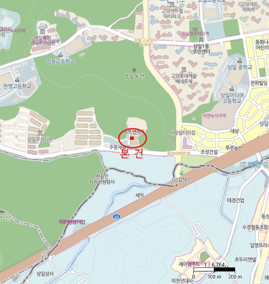Click the 강동고교입구 교차로 intersection label
This screenshot has height=284, width=269.
pyautogui.click(x=146, y=42)
